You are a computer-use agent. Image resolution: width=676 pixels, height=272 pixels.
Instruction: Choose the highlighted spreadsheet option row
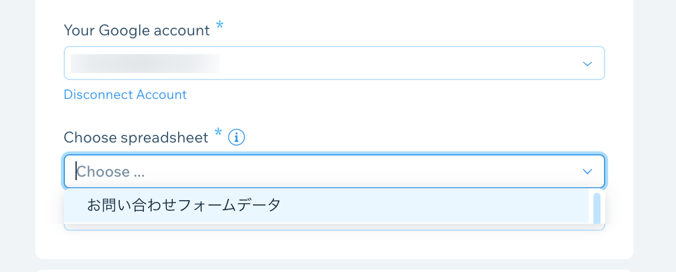pyautogui.click(x=326, y=205)
